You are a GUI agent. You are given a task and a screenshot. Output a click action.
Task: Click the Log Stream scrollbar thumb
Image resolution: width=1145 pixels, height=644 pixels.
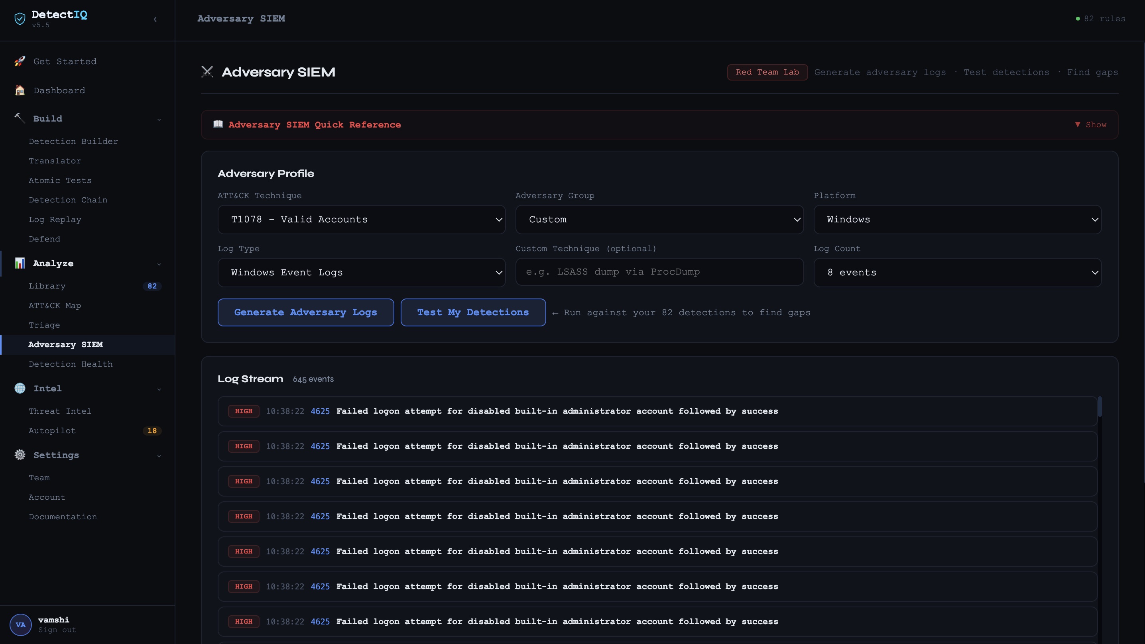pos(1099,406)
